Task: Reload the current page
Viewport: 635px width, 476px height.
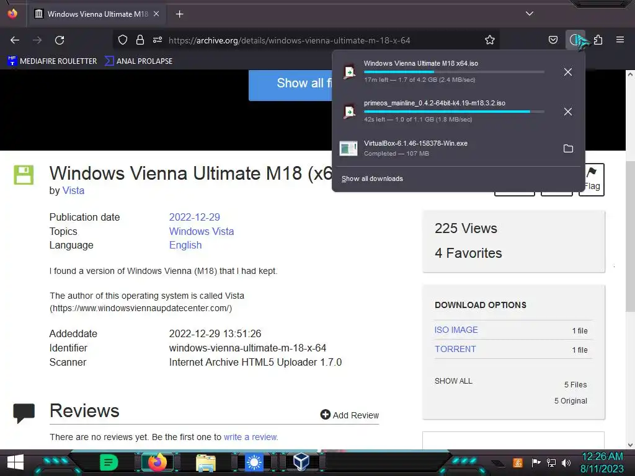Action: [60, 40]
